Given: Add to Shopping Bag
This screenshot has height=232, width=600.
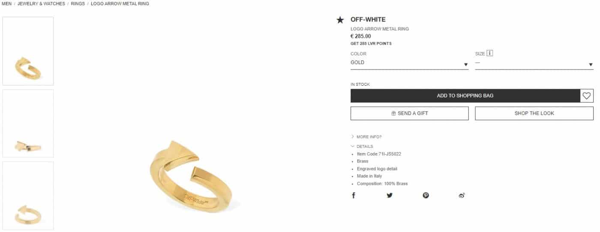Looking at the screenshot, I should (465, 96).
